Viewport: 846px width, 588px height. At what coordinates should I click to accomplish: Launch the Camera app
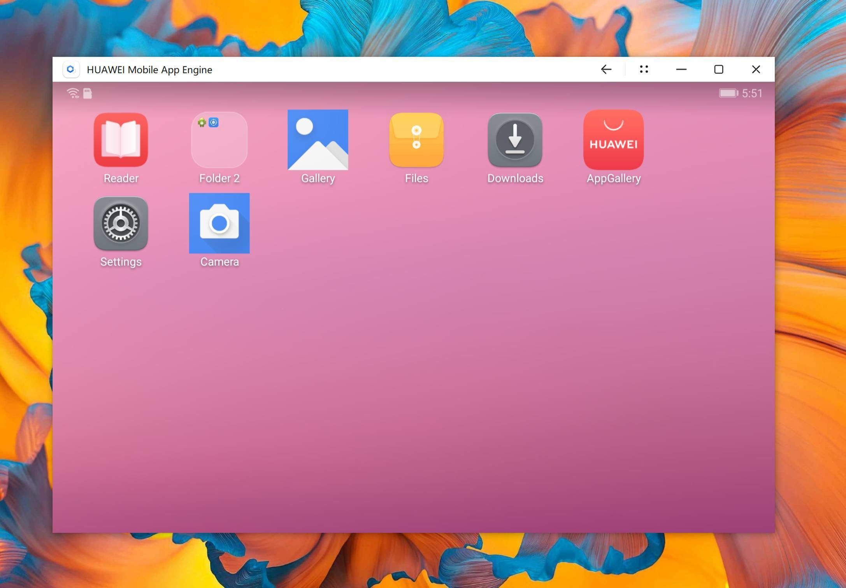pos(219,223)
